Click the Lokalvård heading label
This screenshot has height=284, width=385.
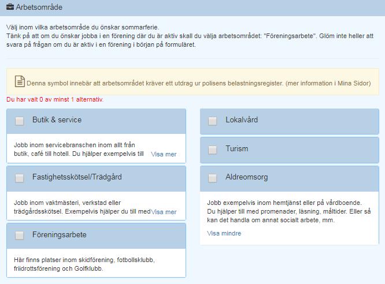(242, 120)
